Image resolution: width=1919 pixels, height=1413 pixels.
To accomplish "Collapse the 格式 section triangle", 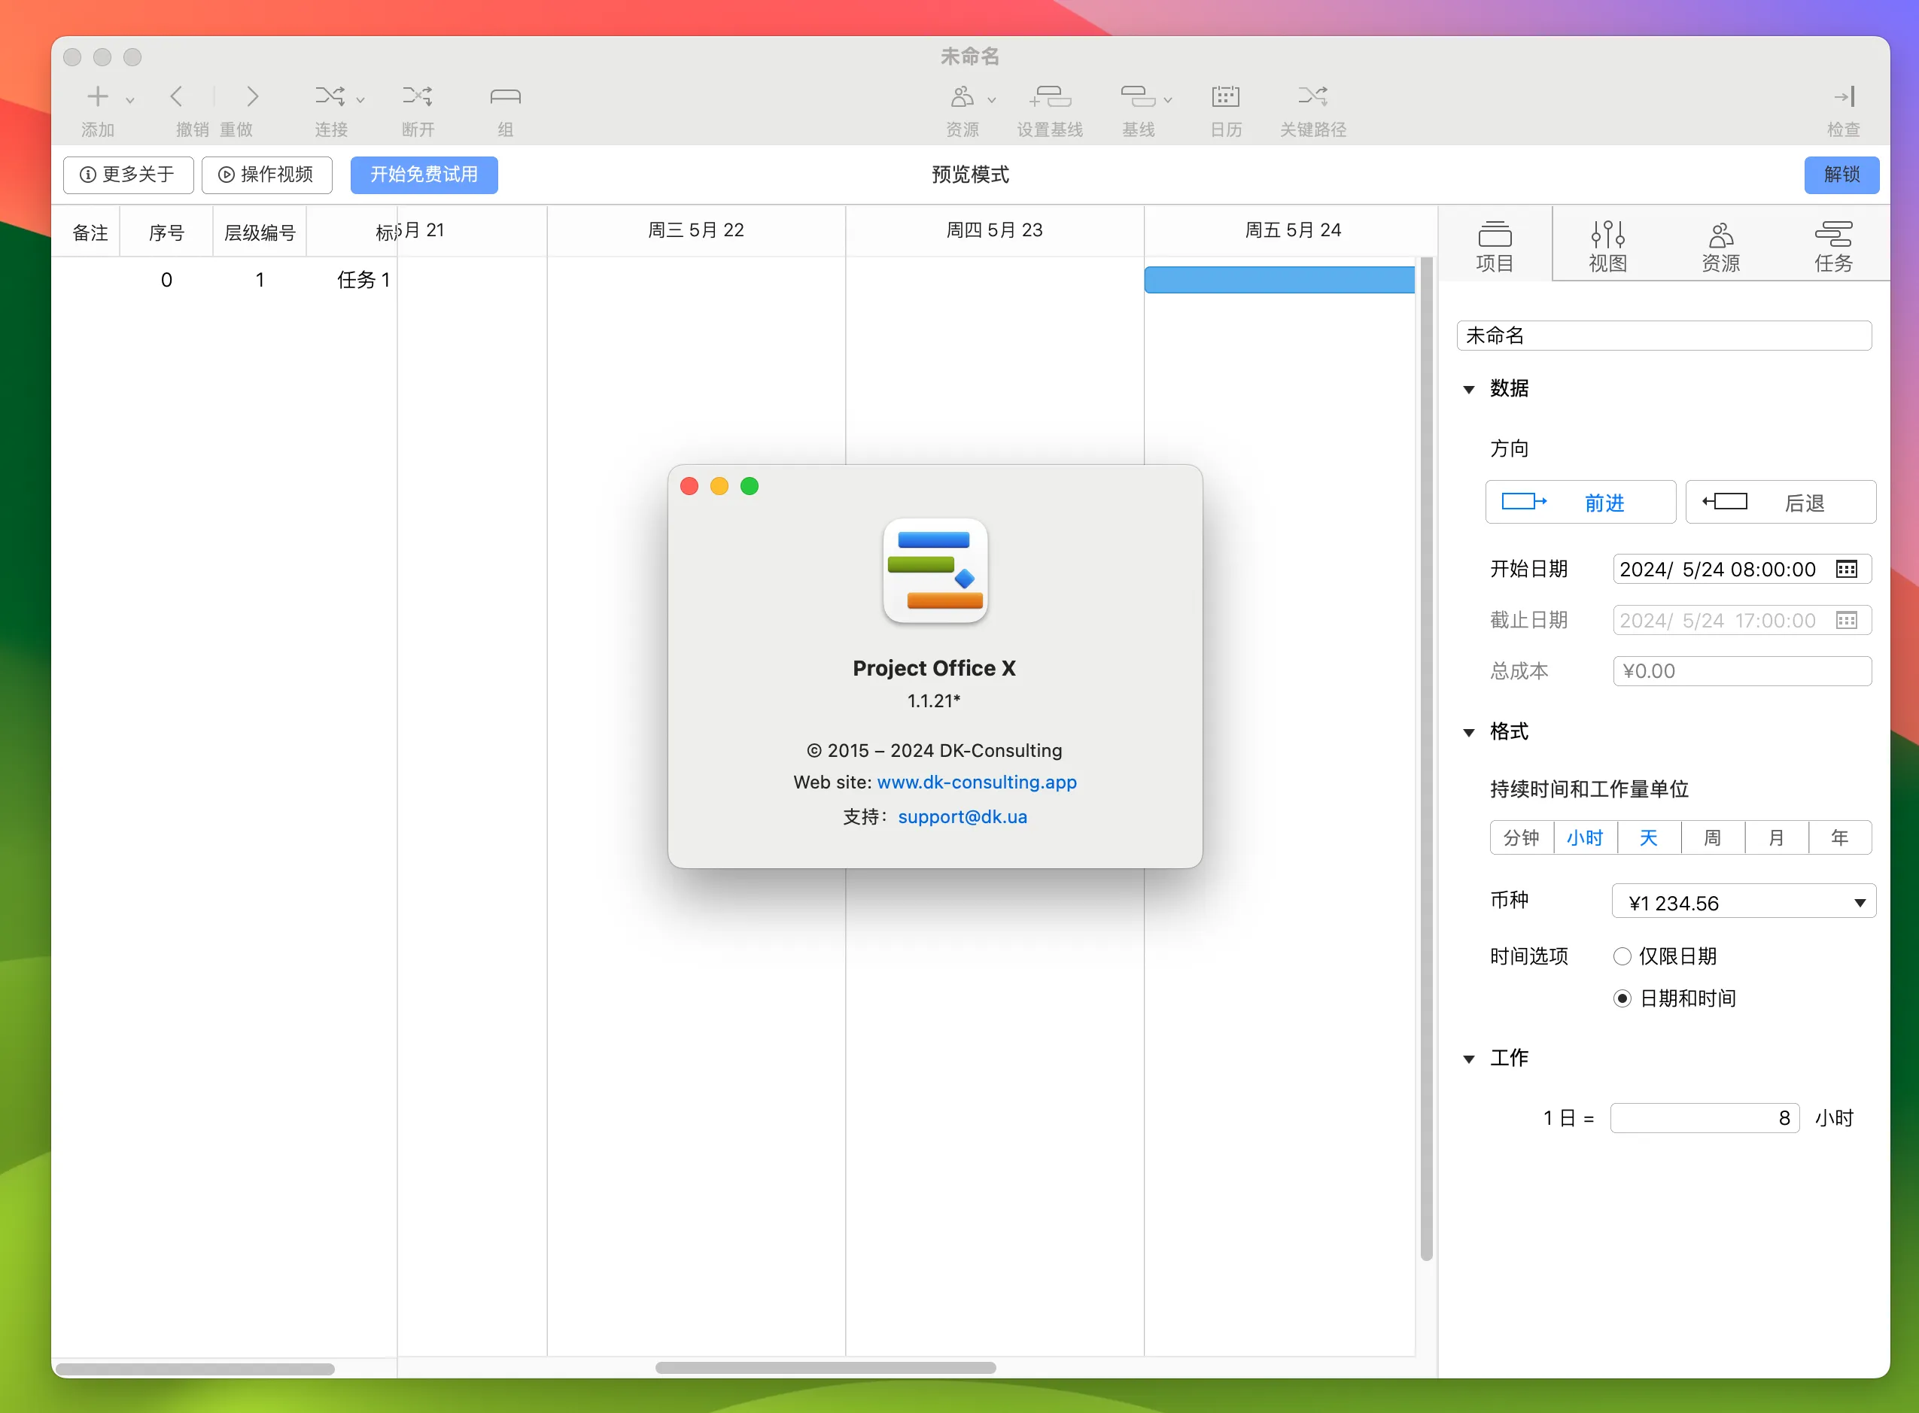I will click(1469, 732).
